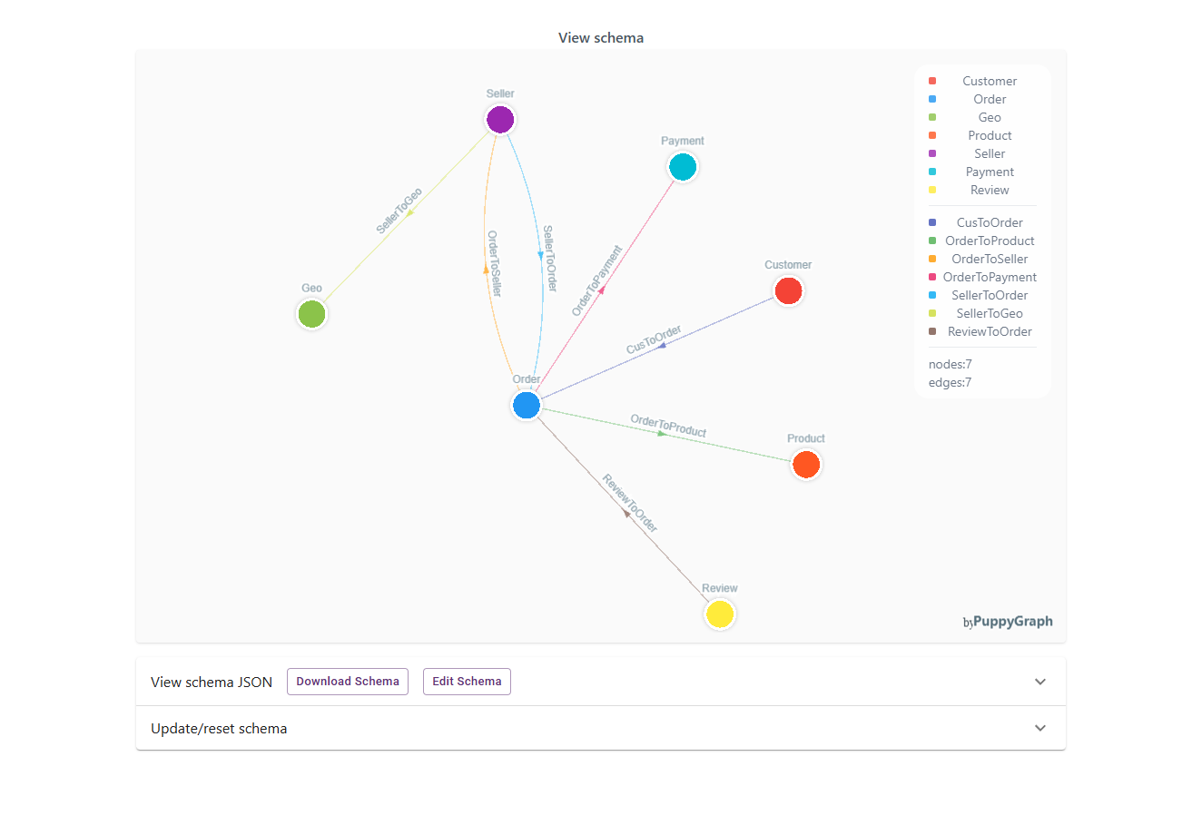Select the orange Product node

coord(806,465)
